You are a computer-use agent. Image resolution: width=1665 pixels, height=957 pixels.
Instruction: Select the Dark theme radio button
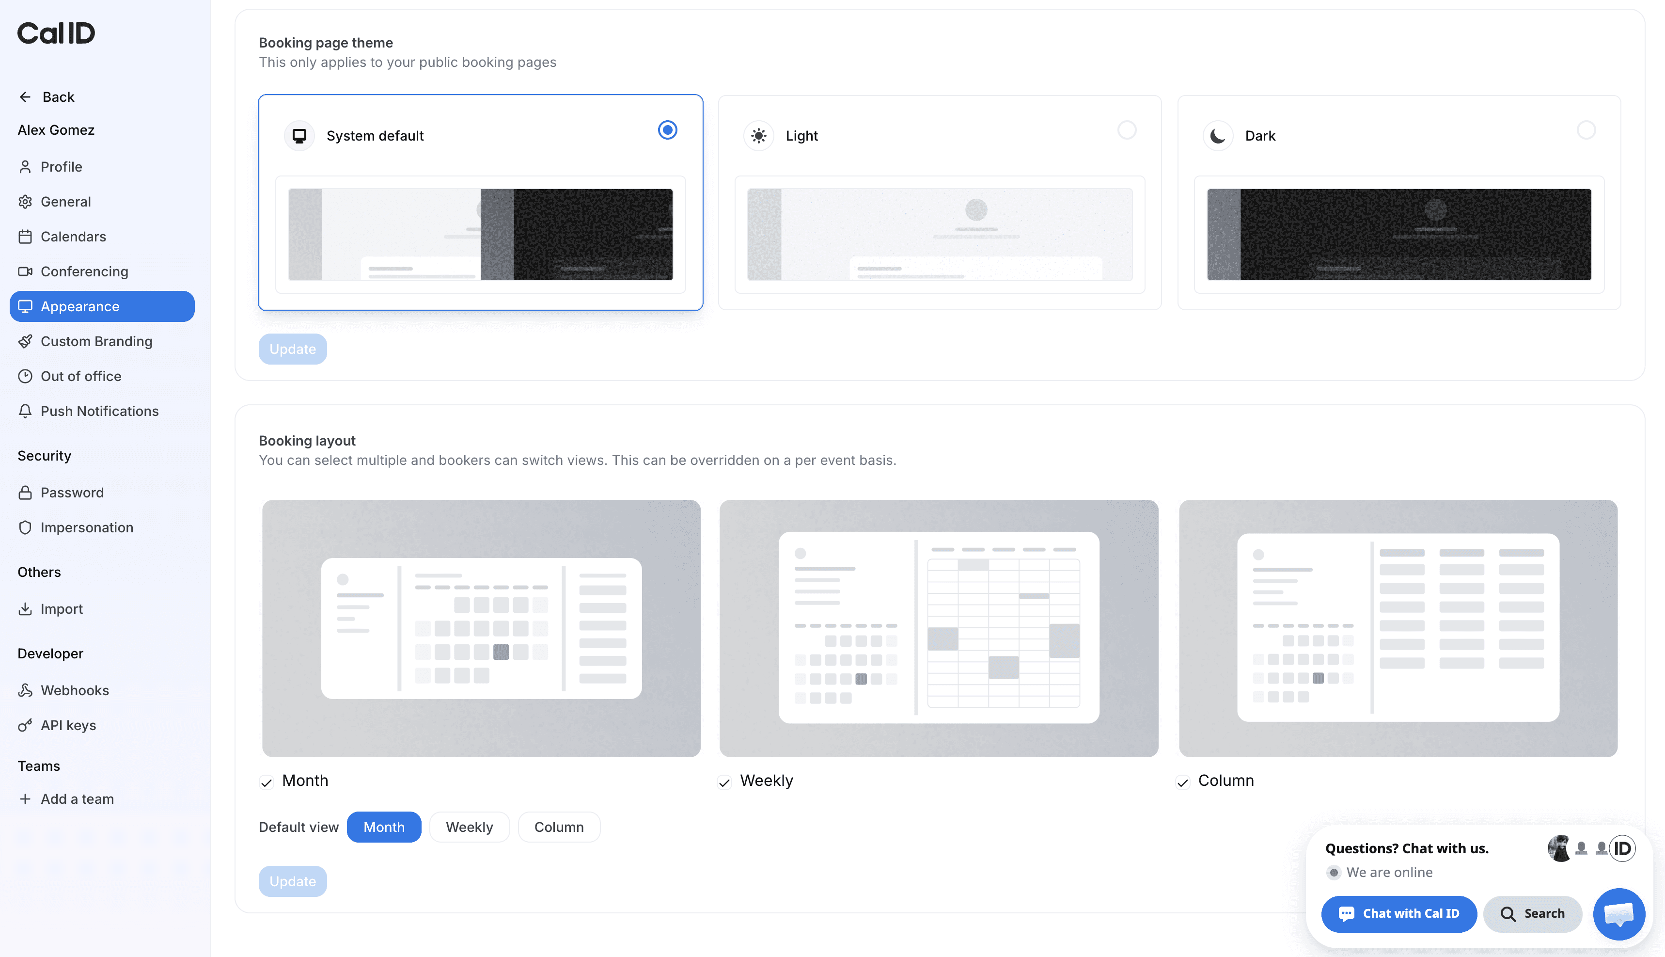1586,129
